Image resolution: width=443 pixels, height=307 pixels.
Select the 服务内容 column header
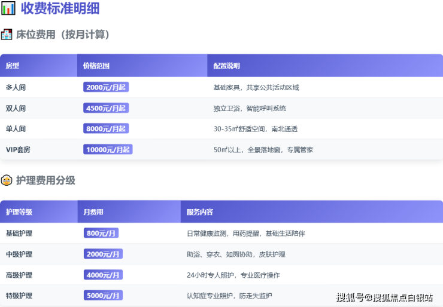coord(200,212)
